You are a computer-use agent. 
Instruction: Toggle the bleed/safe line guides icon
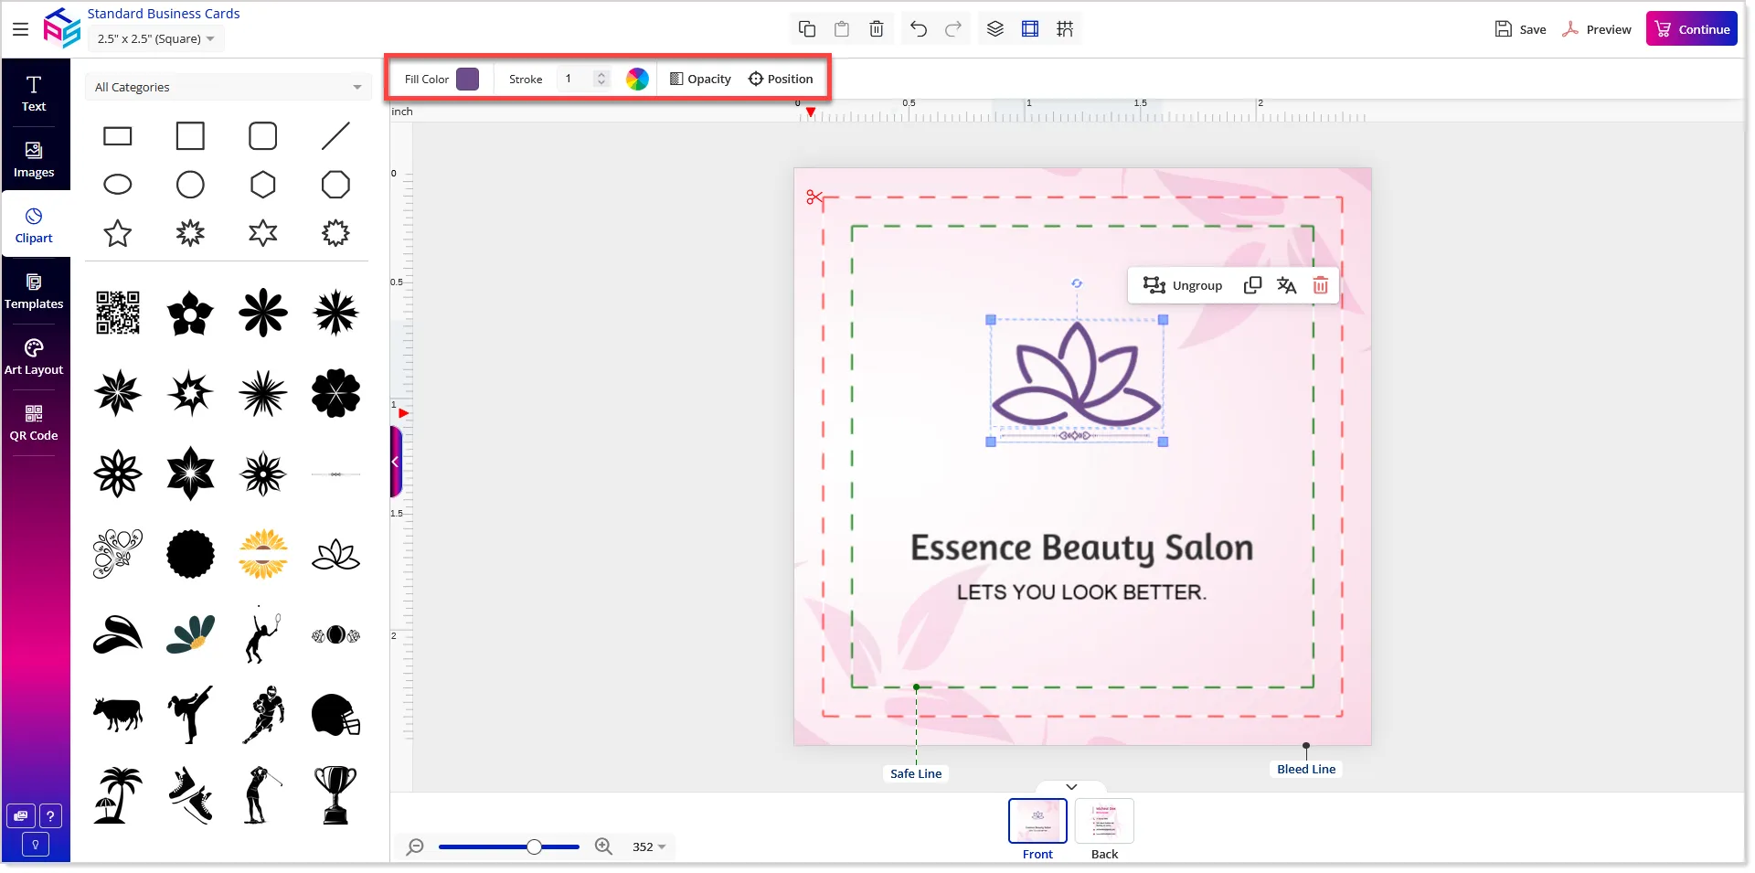click(1030, 29)
